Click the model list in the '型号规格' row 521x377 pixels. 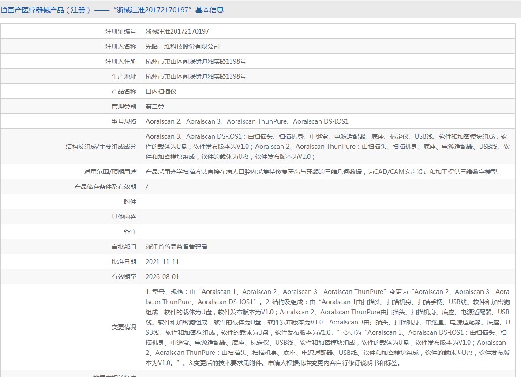[247, 121]
